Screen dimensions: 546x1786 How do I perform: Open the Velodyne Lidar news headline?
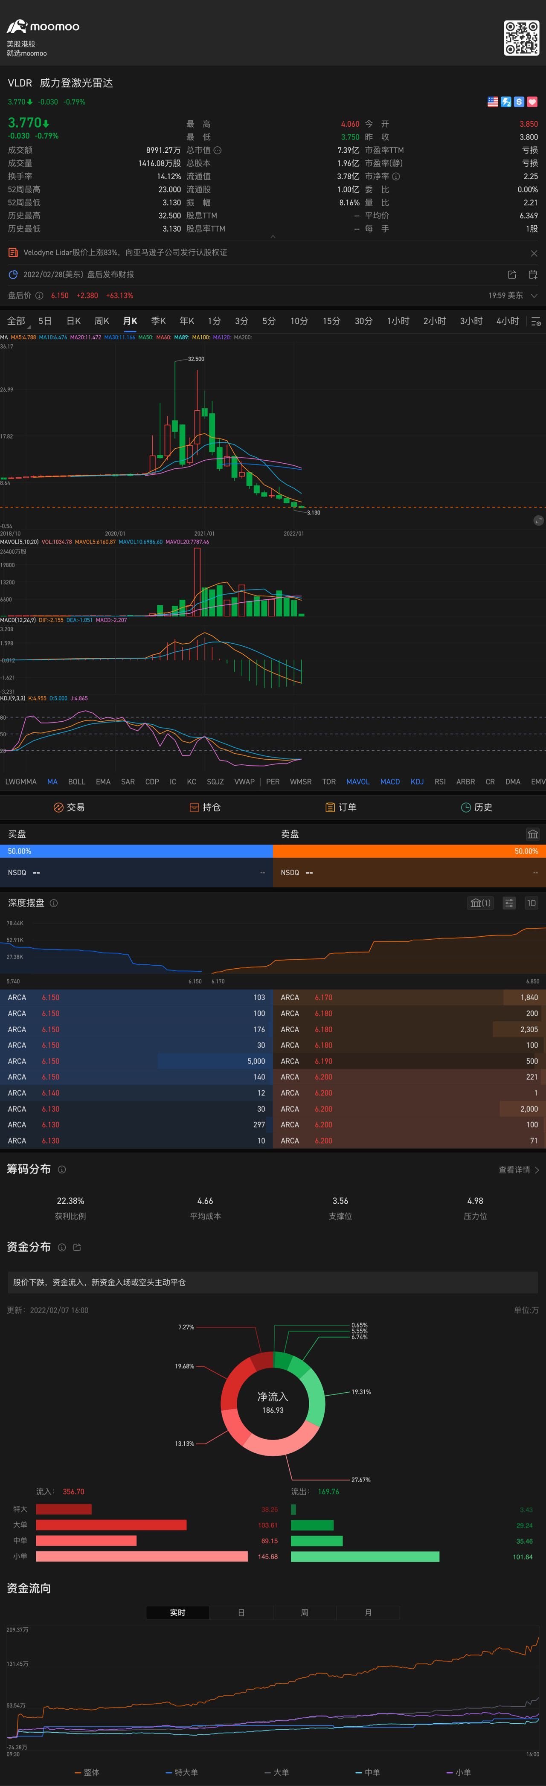coord(125,253)
